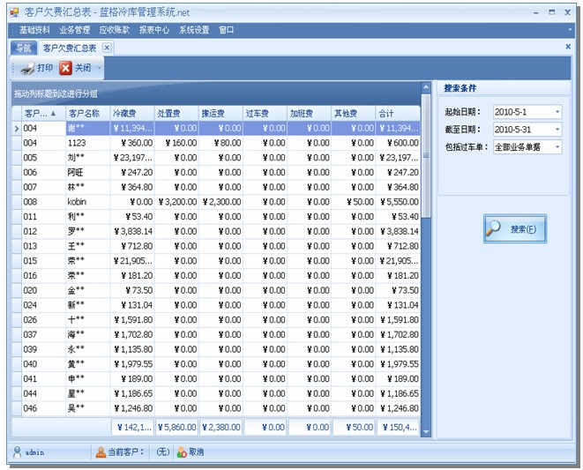The width and height of the screenshot is (583, 470).
Task: Sort by the 处置费 column header
Action: coord(176,113)
